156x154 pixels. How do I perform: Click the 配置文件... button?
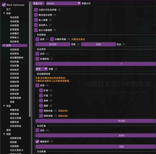(39, 3)
